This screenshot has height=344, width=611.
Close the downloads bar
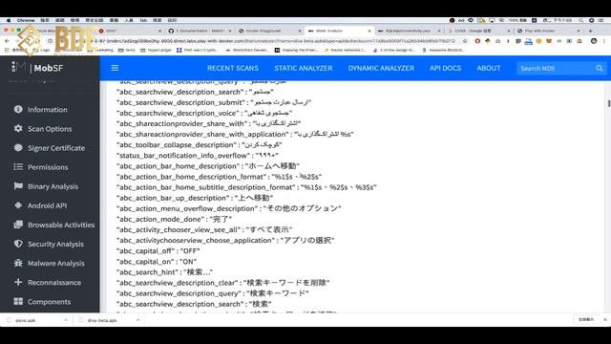[604, 319]
